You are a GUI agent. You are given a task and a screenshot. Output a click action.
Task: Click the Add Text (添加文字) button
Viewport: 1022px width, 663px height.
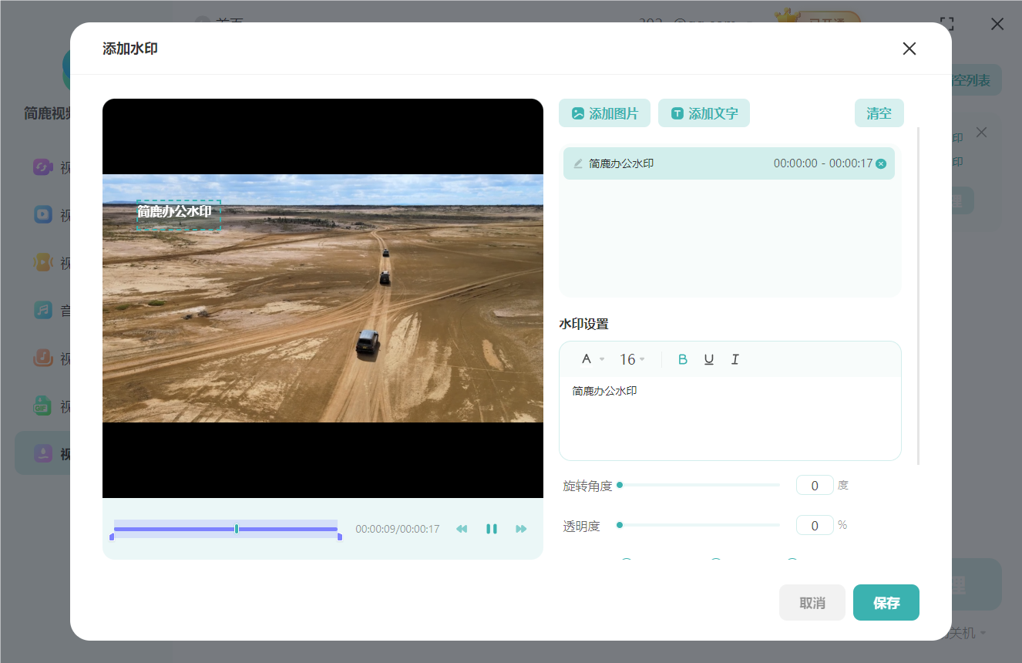point(704,113)
